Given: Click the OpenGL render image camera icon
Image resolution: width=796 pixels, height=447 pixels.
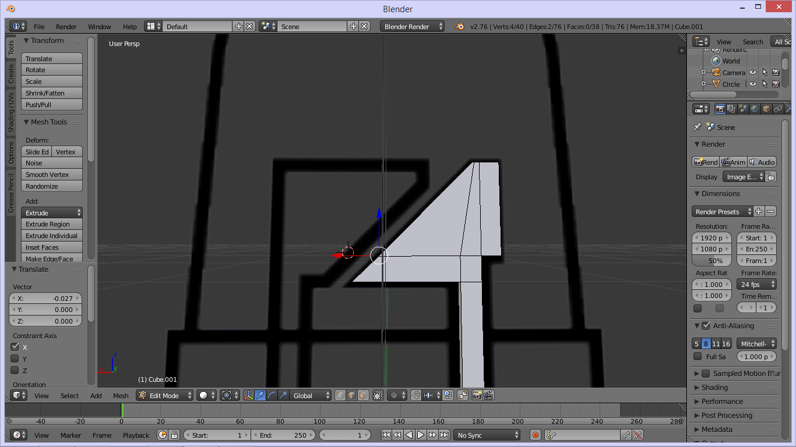Looking at the screenshot, I should pos(477,395).
